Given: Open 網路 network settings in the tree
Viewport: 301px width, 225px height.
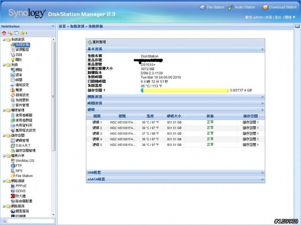Looking at the screenshot, I should pyautogui.click(x=16, y=70).
